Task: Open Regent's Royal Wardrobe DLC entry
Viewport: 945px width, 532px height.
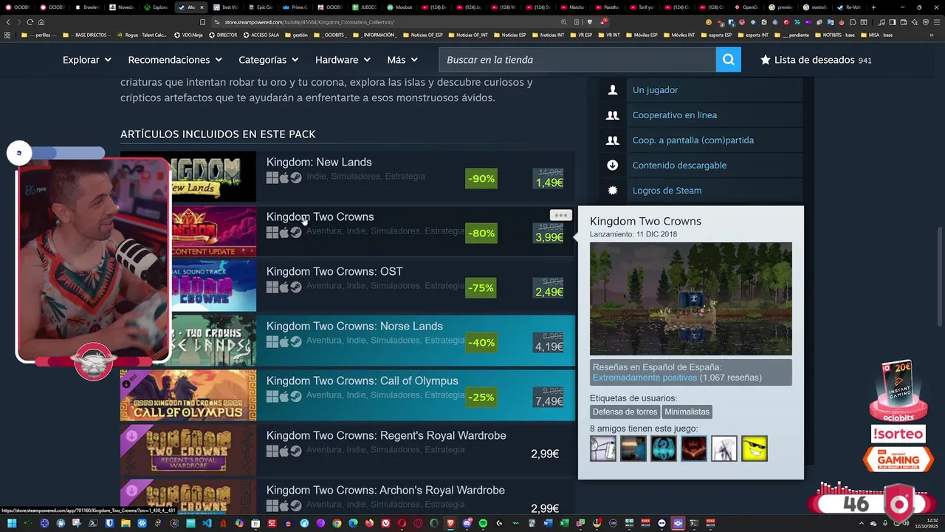Action: click(386, 435)
